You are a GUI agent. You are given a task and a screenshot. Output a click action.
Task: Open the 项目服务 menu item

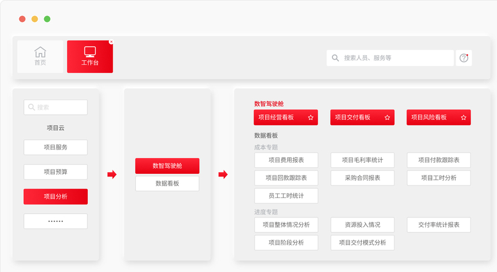point(55,147)
